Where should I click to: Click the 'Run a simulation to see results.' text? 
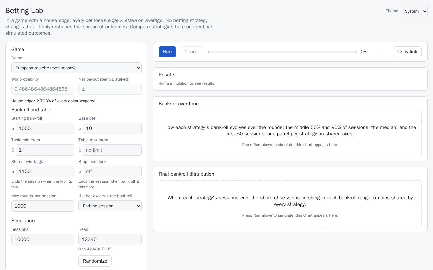(187, 83)
